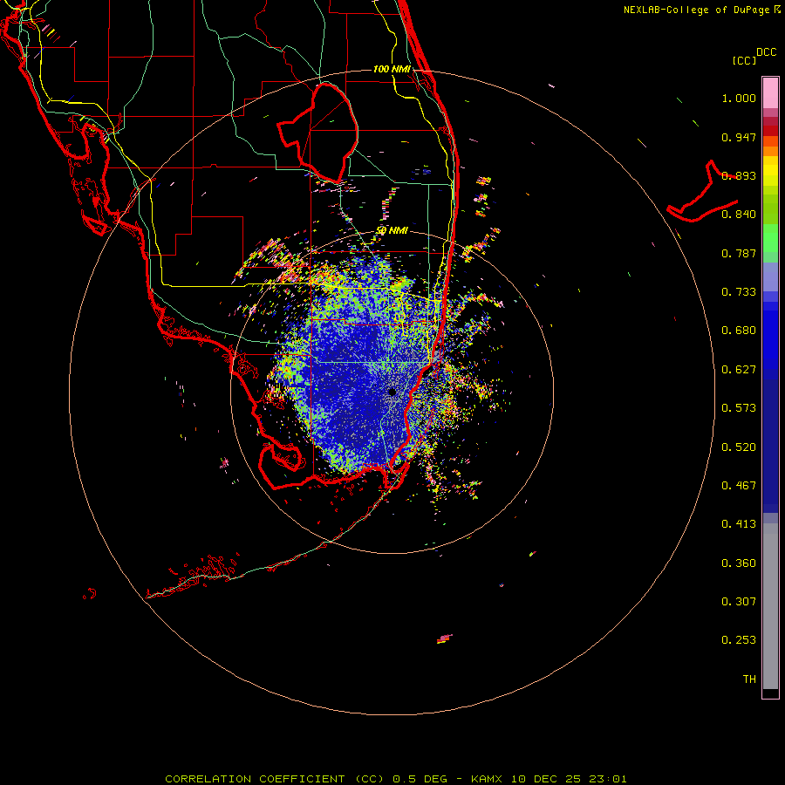Click the Correlation Coefficient KAMX caption text

(395, 779)
